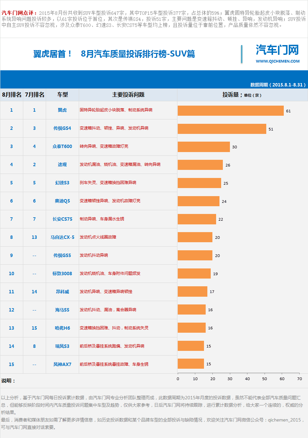The image size is (308, 438).
Task: Open the WWW.QICHEMEN.COM link
Action: pyautogui.click(x=277, y=61)
